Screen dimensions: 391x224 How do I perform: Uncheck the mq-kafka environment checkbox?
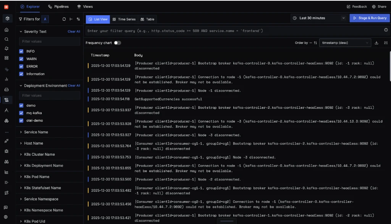[x=21, y=113]
